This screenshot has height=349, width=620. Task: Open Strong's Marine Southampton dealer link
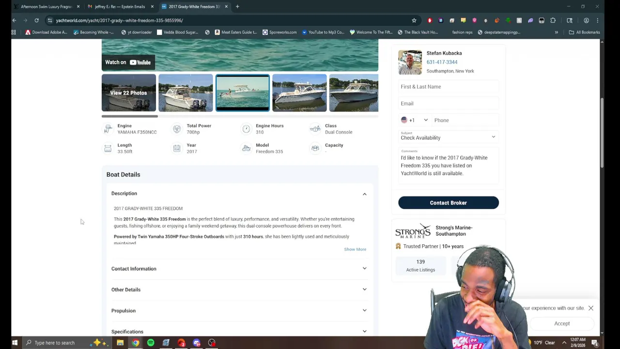pyautogui.click(x=454, y=231)
